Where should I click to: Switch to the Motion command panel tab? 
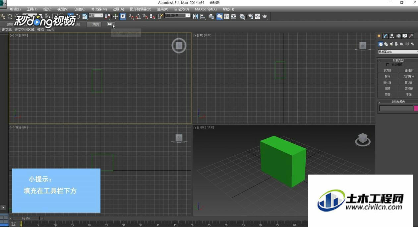[398, 36]
